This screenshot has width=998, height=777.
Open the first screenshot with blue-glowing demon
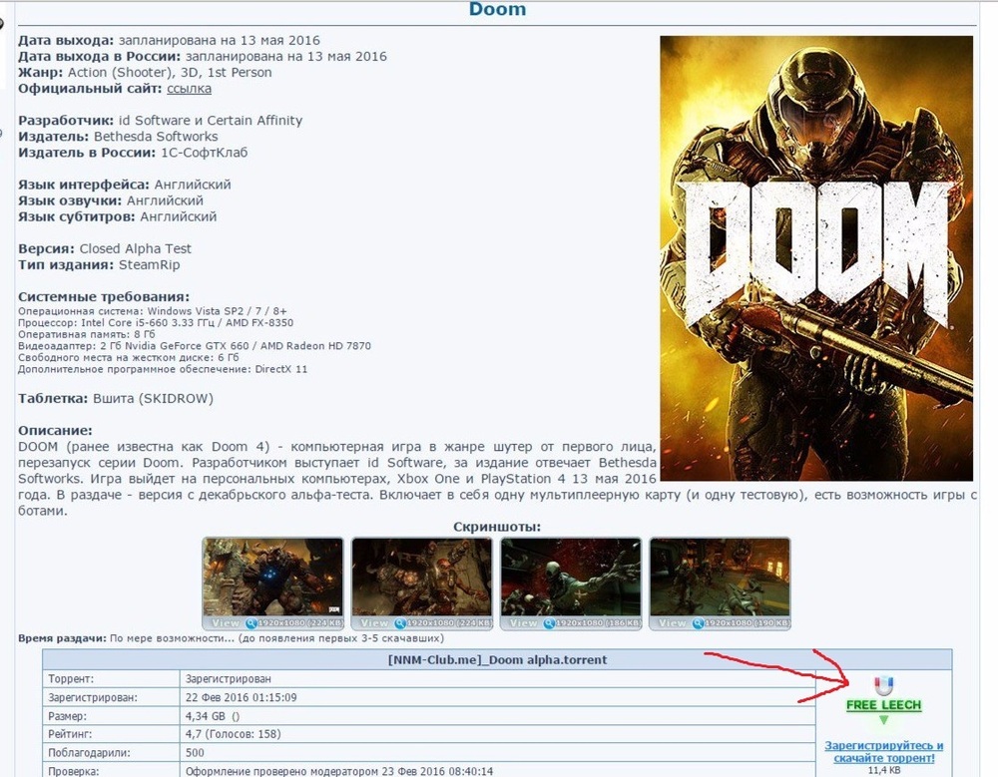272,583
